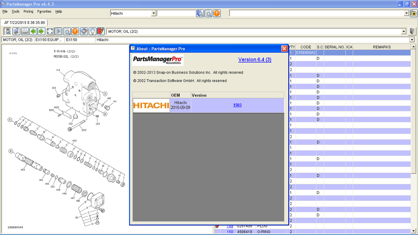Click the EX150 EQUIP... breadcrumb segment
Image resolution: width=418 pixels, height=235 pixels.
click(x=49, y=40)
